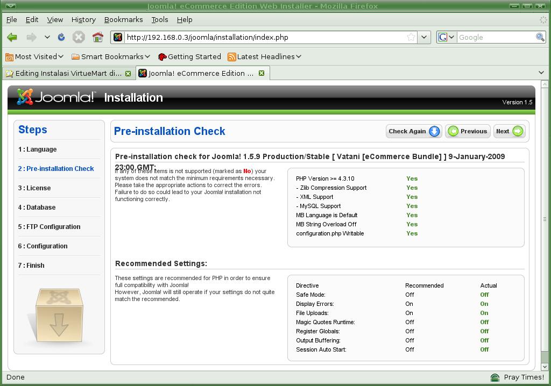Open the Tools menu
This screenshot has height=386, width=551.
pyautogui.click(x=159, y=19)
